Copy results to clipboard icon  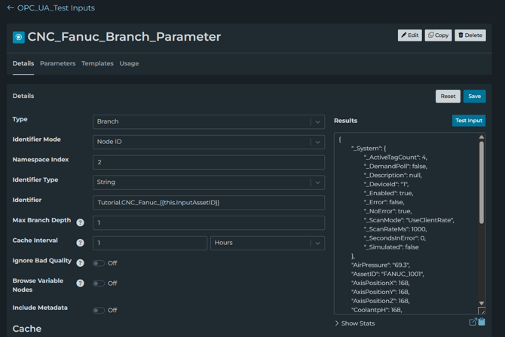coord(482,323)
